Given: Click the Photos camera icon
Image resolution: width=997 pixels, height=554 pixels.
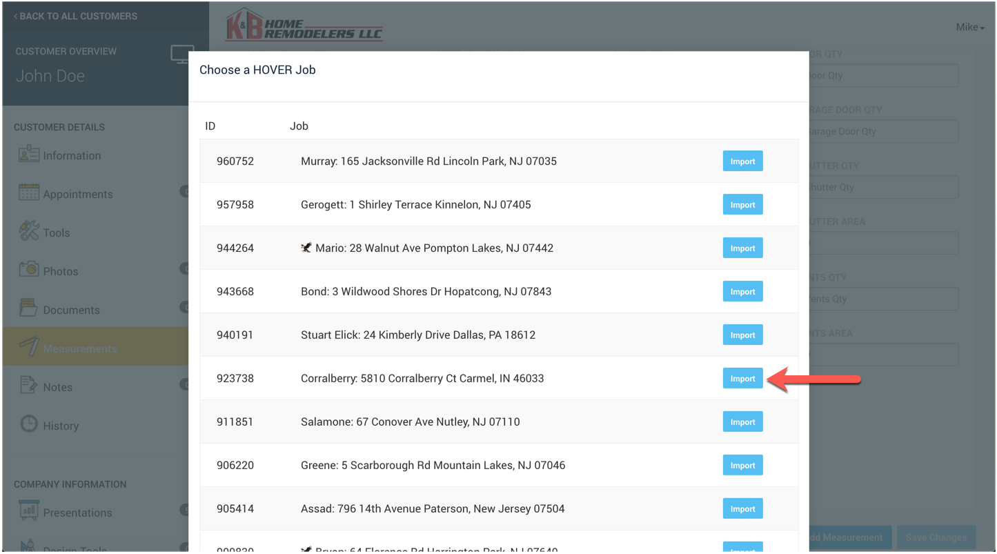Looking at the screenshot, I should (28, 270).
